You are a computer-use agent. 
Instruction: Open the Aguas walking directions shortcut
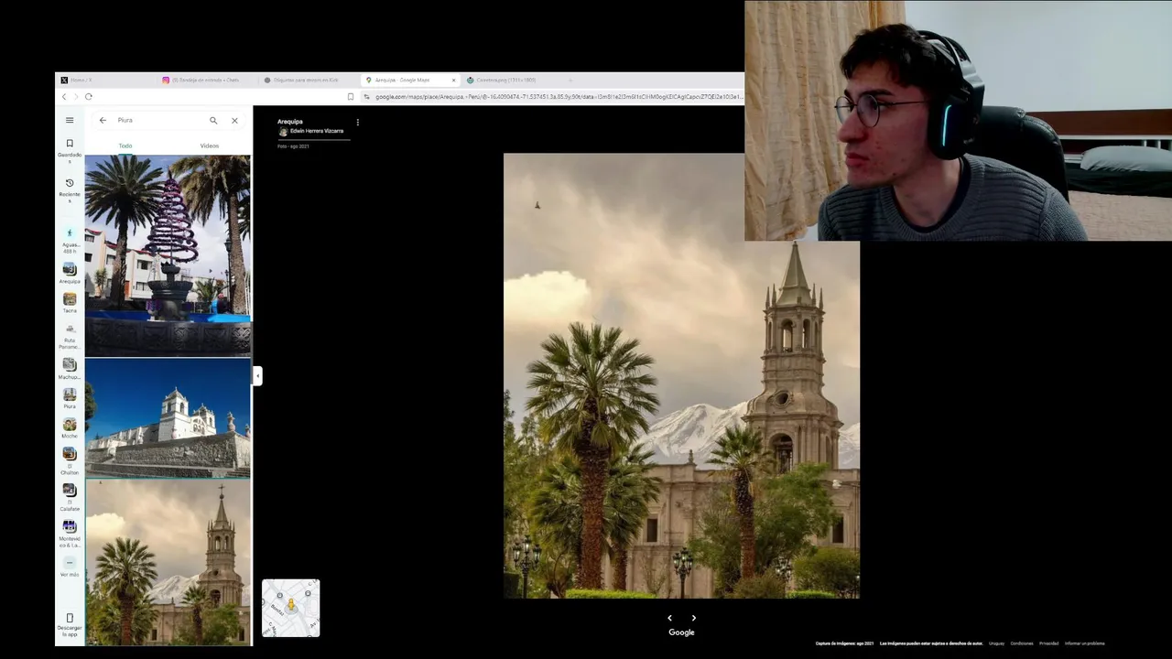coord(70,233)
